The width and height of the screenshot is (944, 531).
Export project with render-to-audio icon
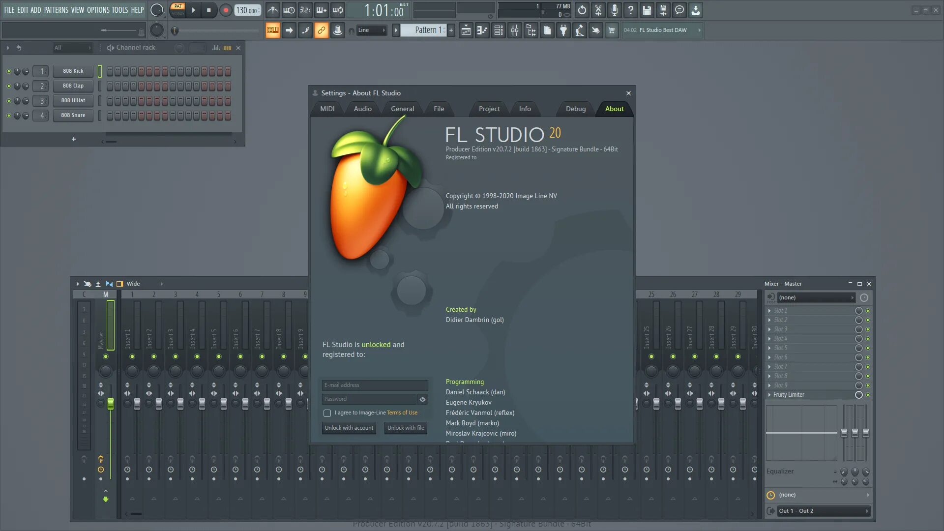pyautogui.click(x=663, y=10)
